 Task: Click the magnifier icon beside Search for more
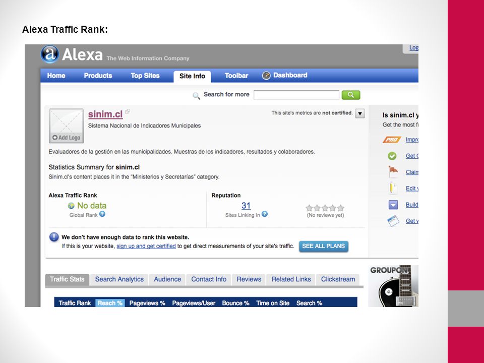point(196,96)
